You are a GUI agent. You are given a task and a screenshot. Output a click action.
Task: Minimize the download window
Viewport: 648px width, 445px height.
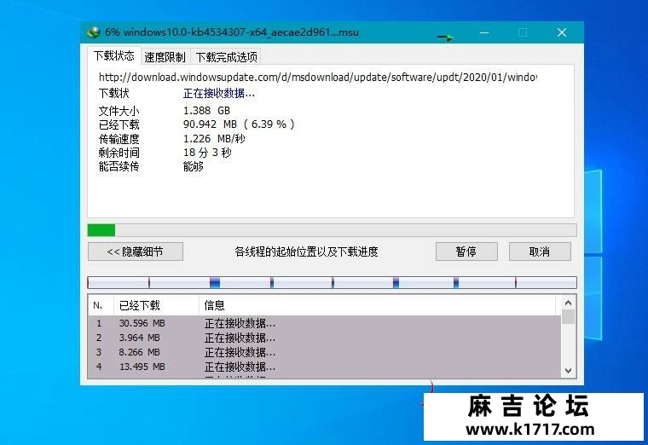[x=484, y=32]
